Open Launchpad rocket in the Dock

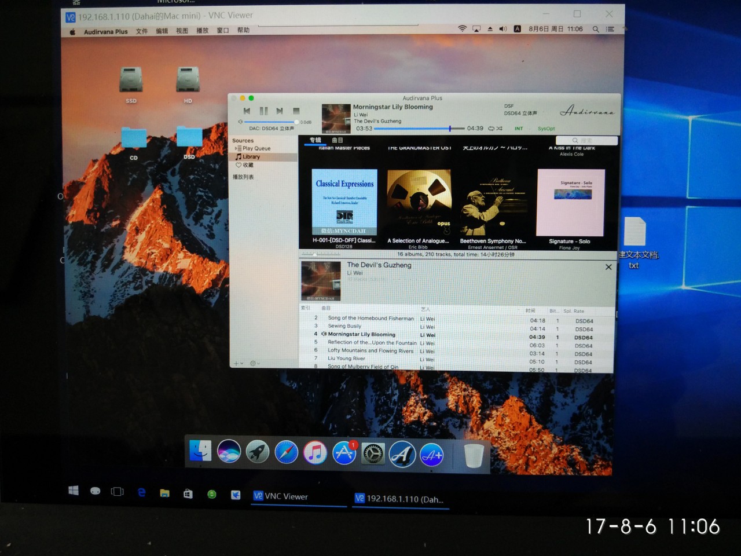coord(258,452)
